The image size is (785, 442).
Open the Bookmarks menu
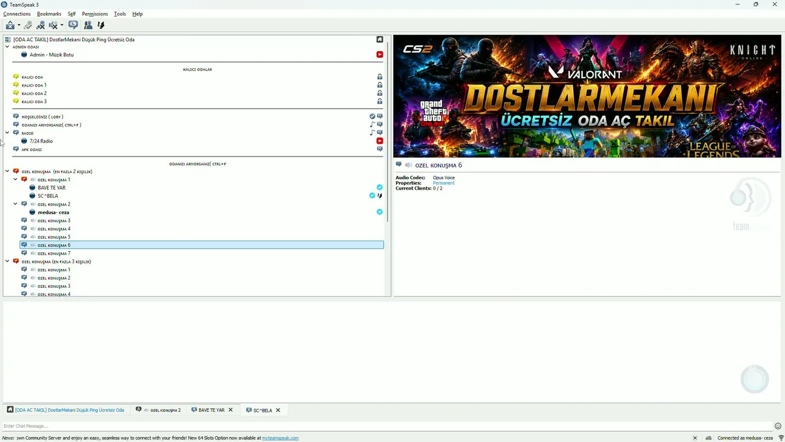49,14
